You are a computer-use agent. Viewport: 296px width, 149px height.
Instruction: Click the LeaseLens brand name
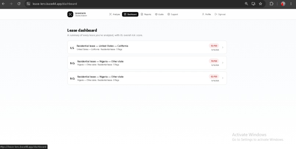[80, 13]
